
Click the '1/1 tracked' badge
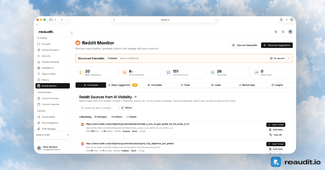coord(112,58)
